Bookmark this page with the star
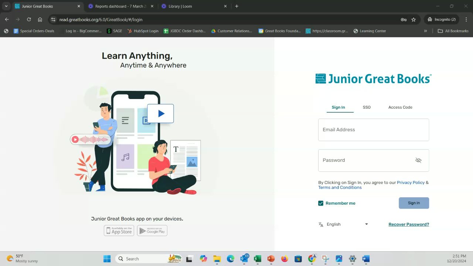Viewport: 473px width, 266px height. 414,20
